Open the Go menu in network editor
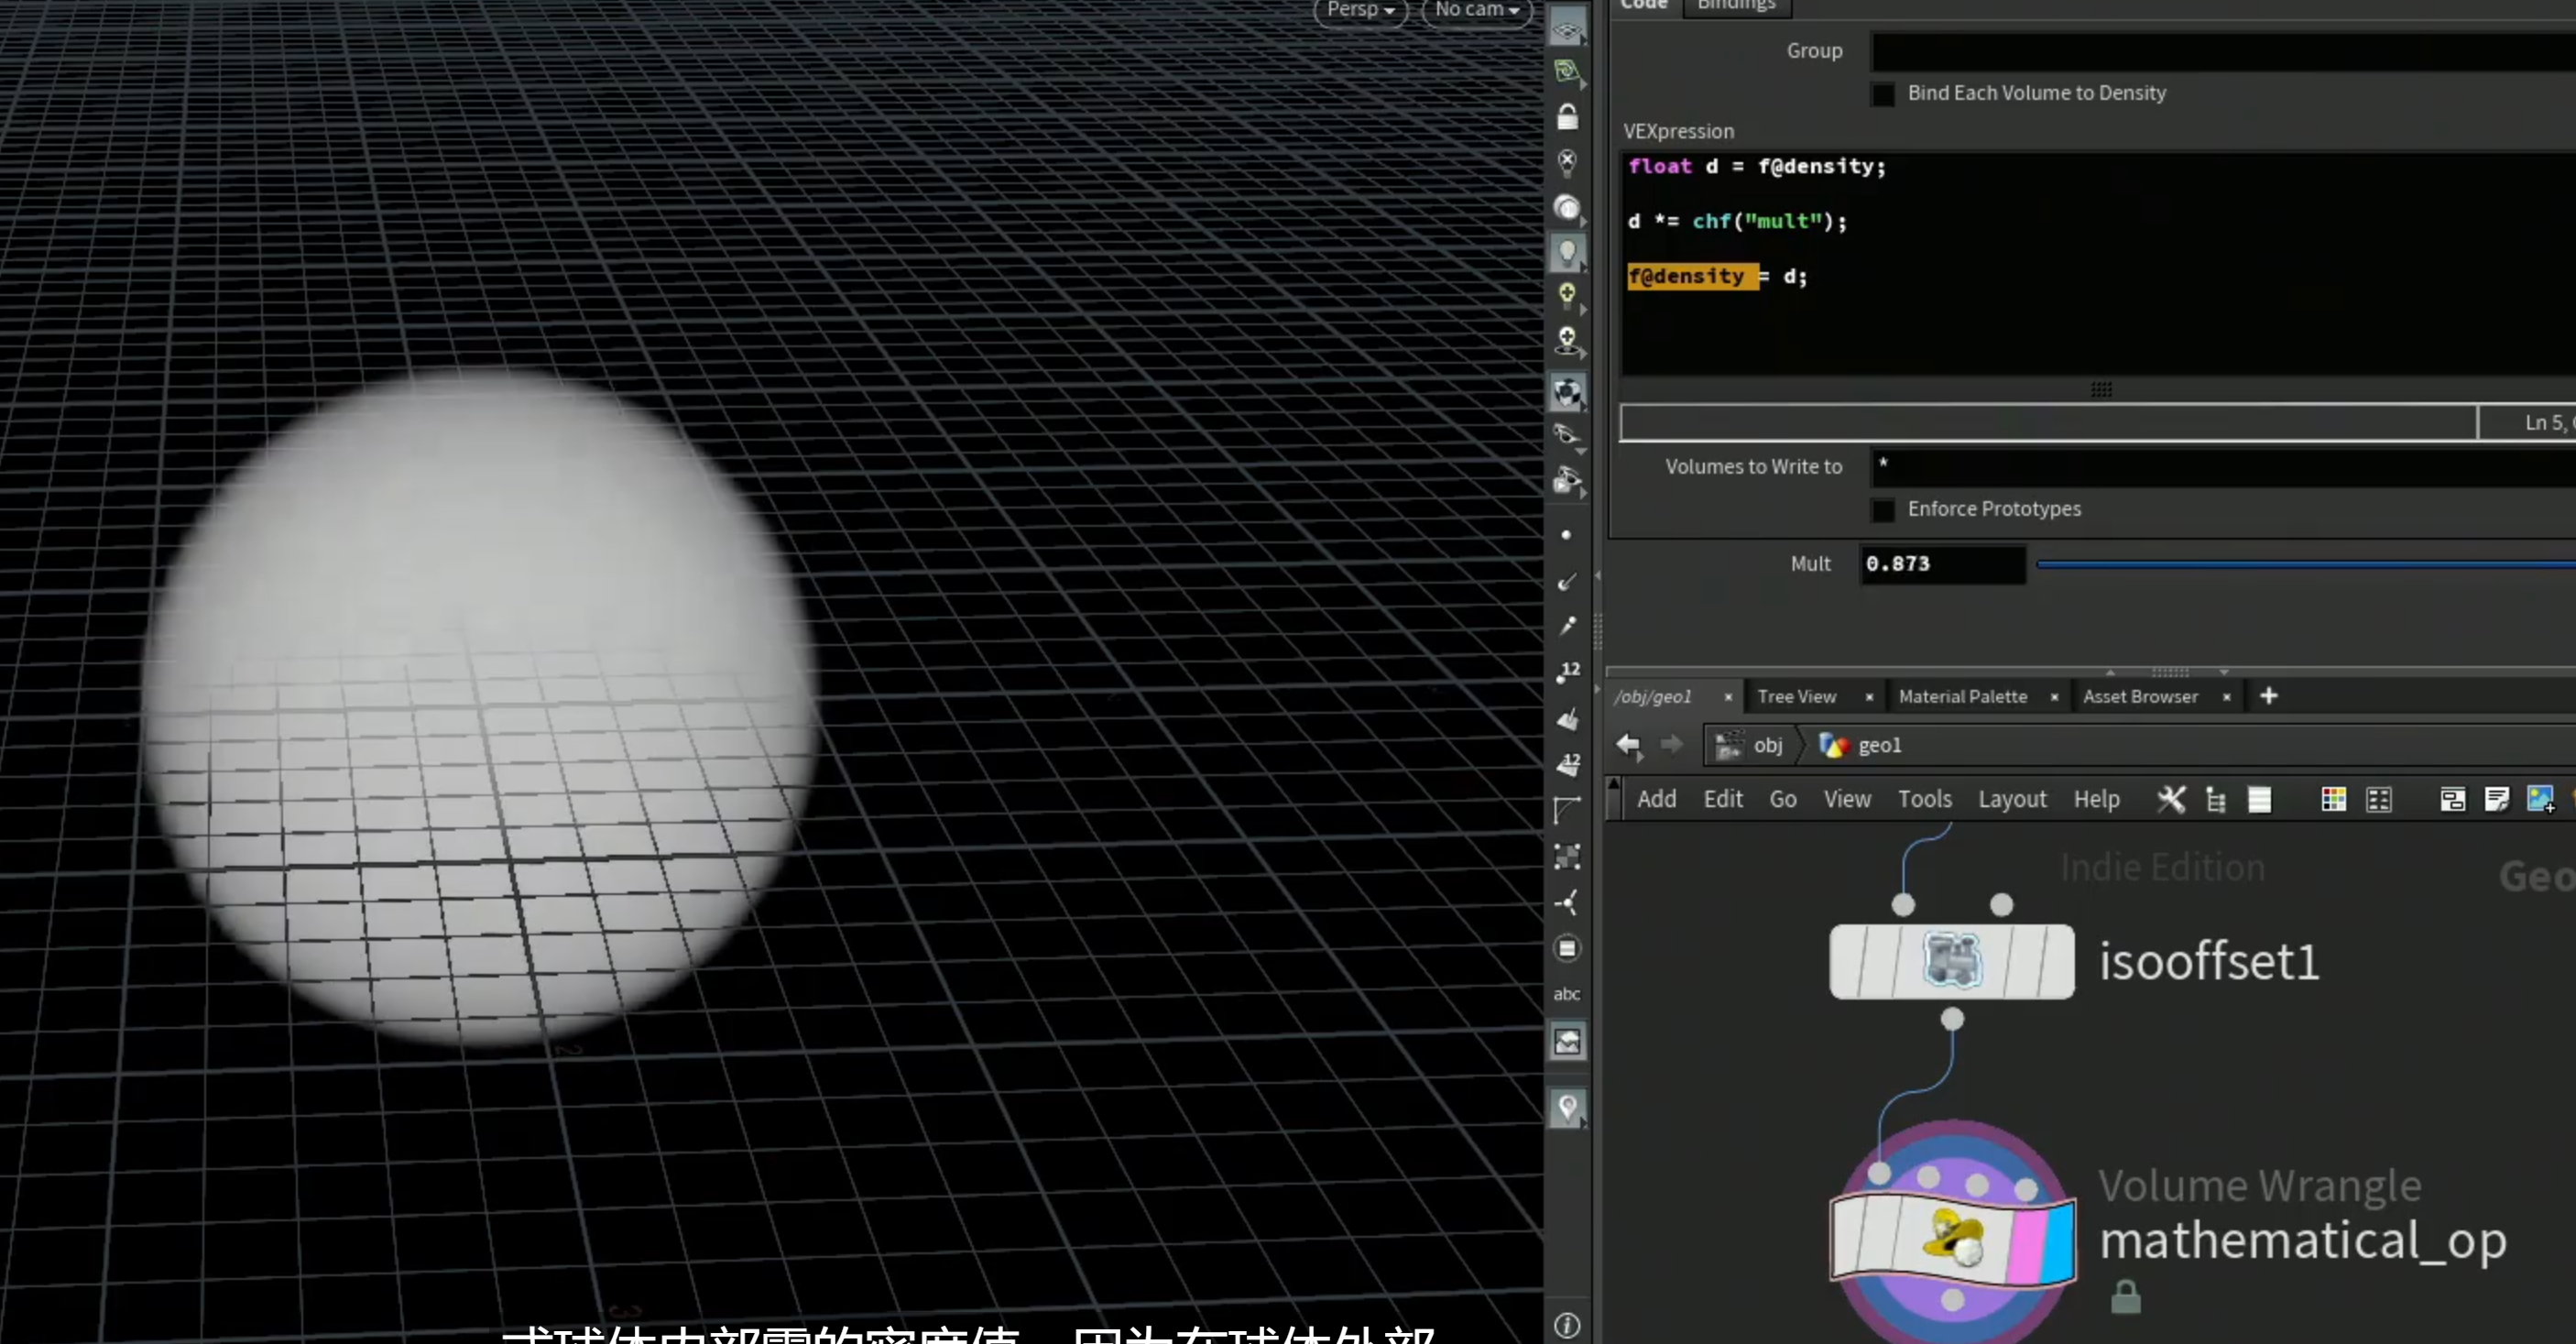Image resolution: width=2576 pixels, height=1344 pixels. (x=1783, y=799)
